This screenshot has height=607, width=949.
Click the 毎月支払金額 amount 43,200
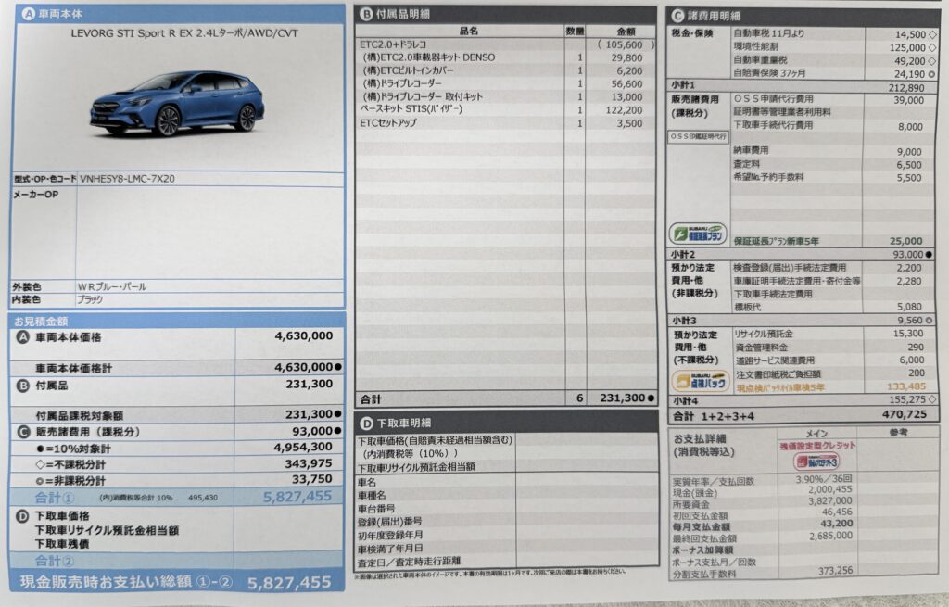pyautogui.click(x=837, y=524)
